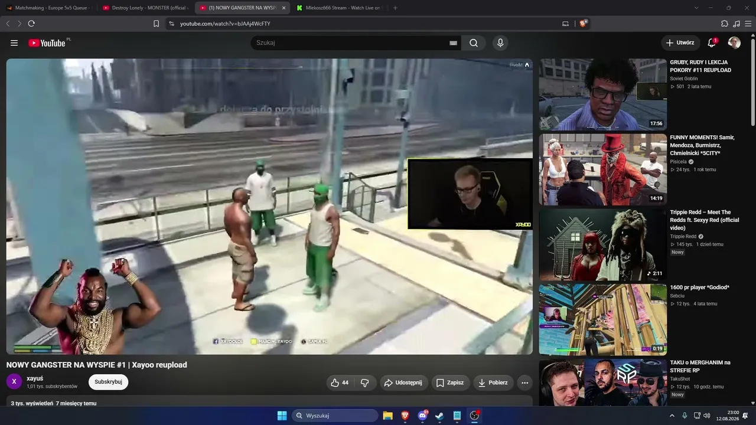Like the video with thumbs up
Viewport: 756px width, 425px height.
[340, 382]
